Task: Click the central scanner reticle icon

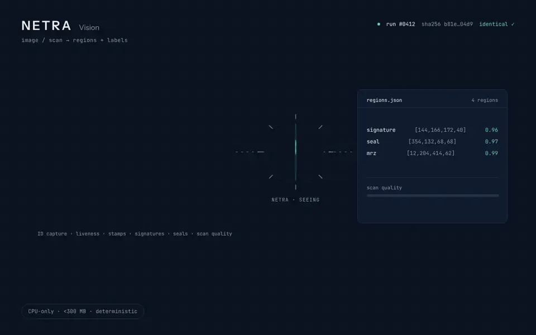Action: click(296, 152)
